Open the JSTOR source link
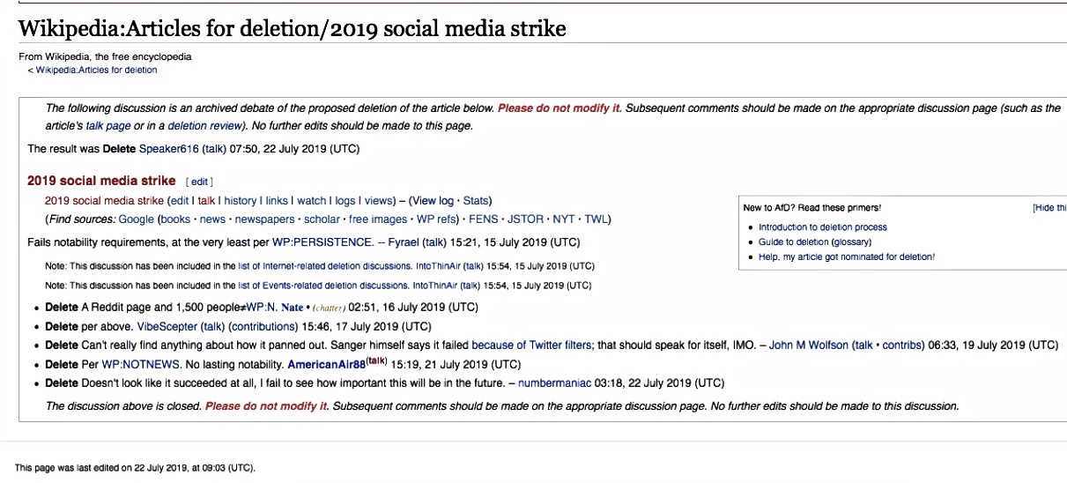This screenshot has height=483, width=1067. point(525,219)
